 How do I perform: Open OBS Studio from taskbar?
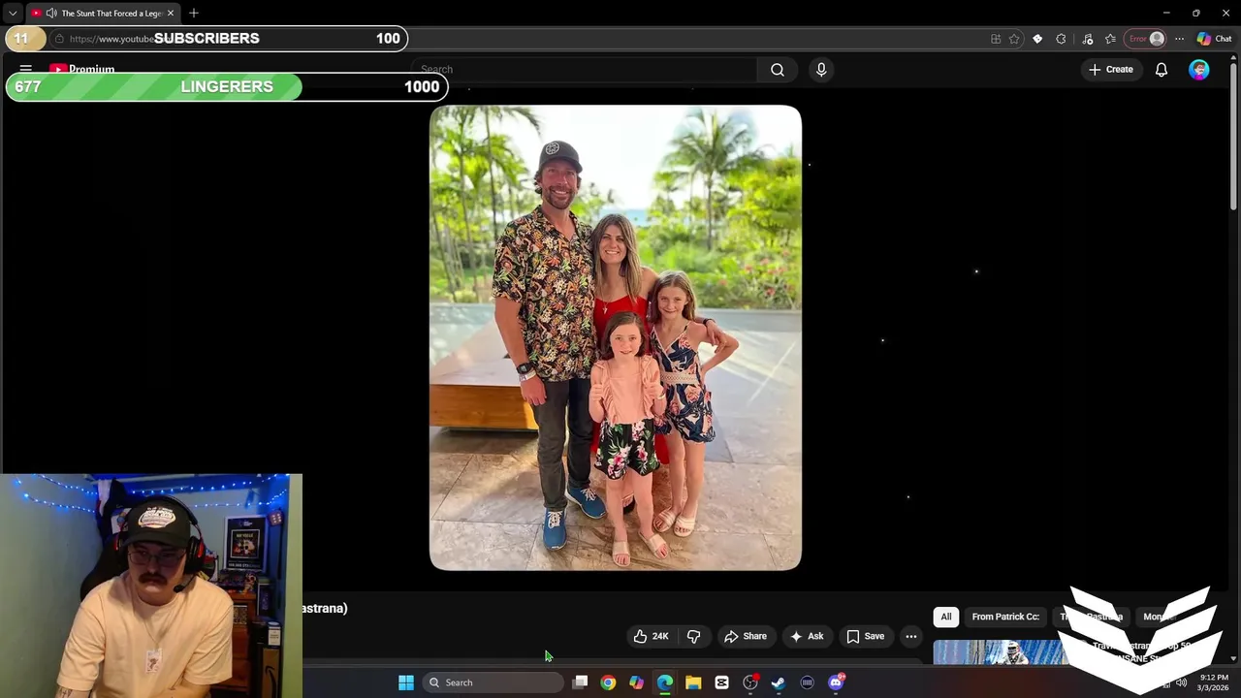750,682
